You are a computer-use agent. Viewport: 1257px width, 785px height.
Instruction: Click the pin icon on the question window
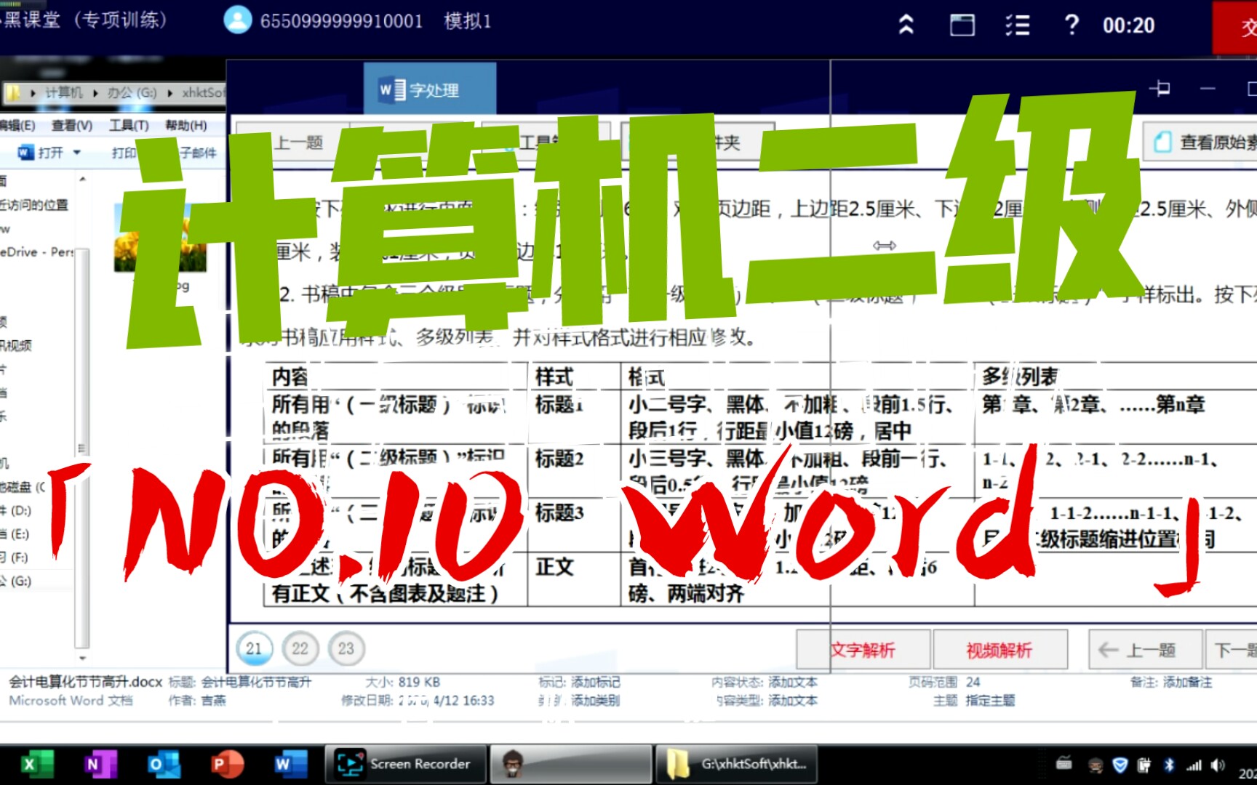(1160, 89)
